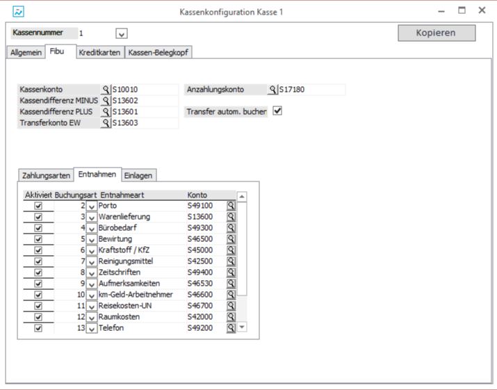
Task: Uncheck Transfer autom. buchen checkbox
Action: pyautogui.click(x=277, y=111)
